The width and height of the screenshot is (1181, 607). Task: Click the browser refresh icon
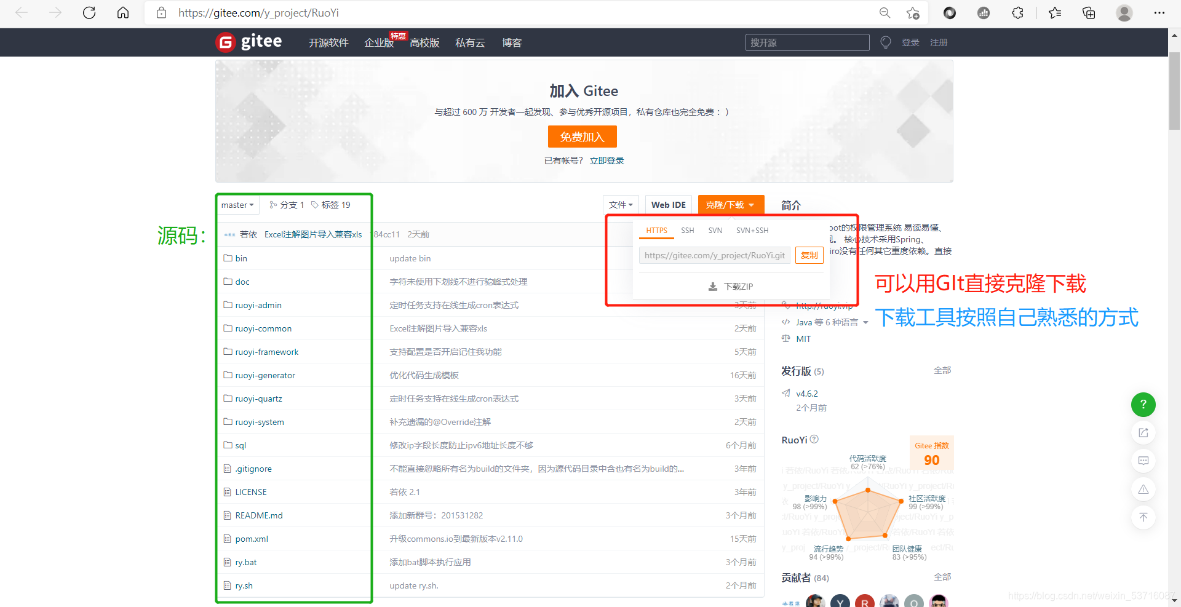click(x=89, y=13)
